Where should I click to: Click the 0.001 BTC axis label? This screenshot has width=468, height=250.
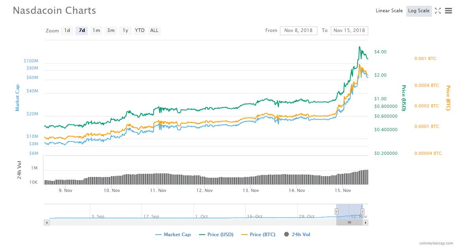(425, 58)
